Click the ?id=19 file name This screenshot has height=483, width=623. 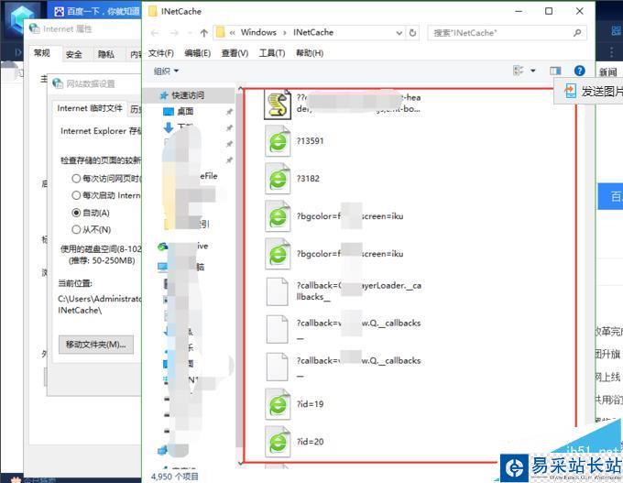pyautogui.click(x=310, y=404)
